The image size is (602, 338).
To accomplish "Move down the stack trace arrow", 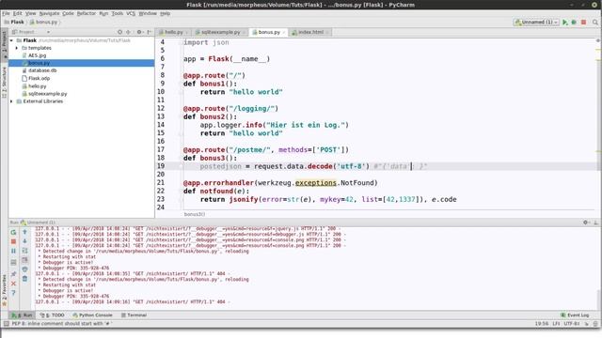I will [x=24, y=241].
